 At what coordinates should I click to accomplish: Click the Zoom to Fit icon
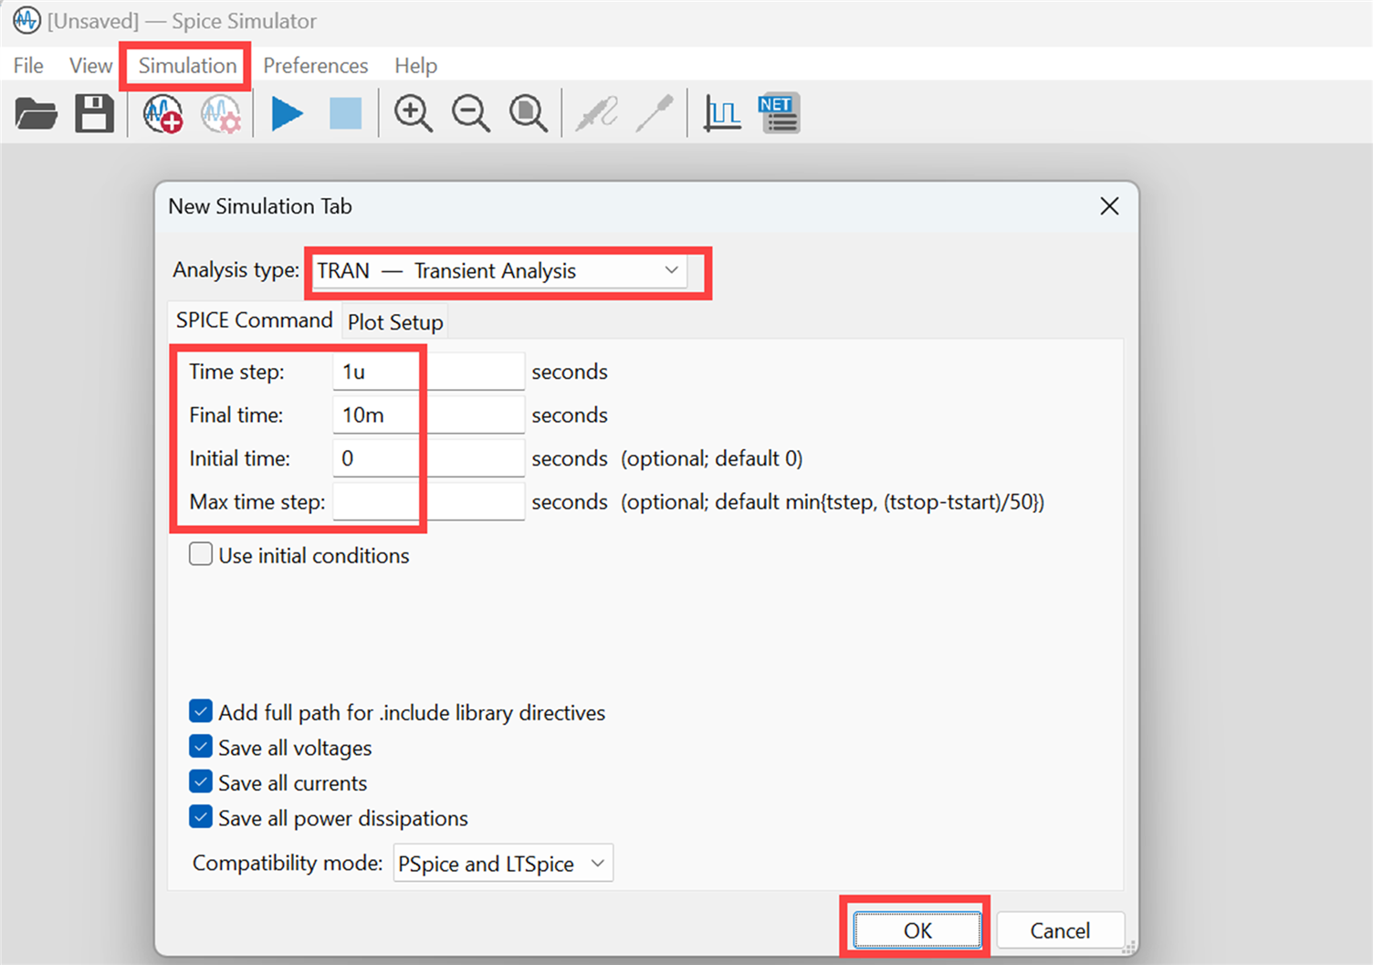(528, 114)
